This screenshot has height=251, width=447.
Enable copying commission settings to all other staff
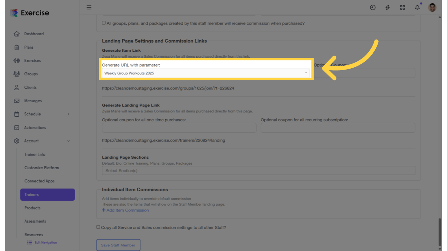[x=98, y=227]
